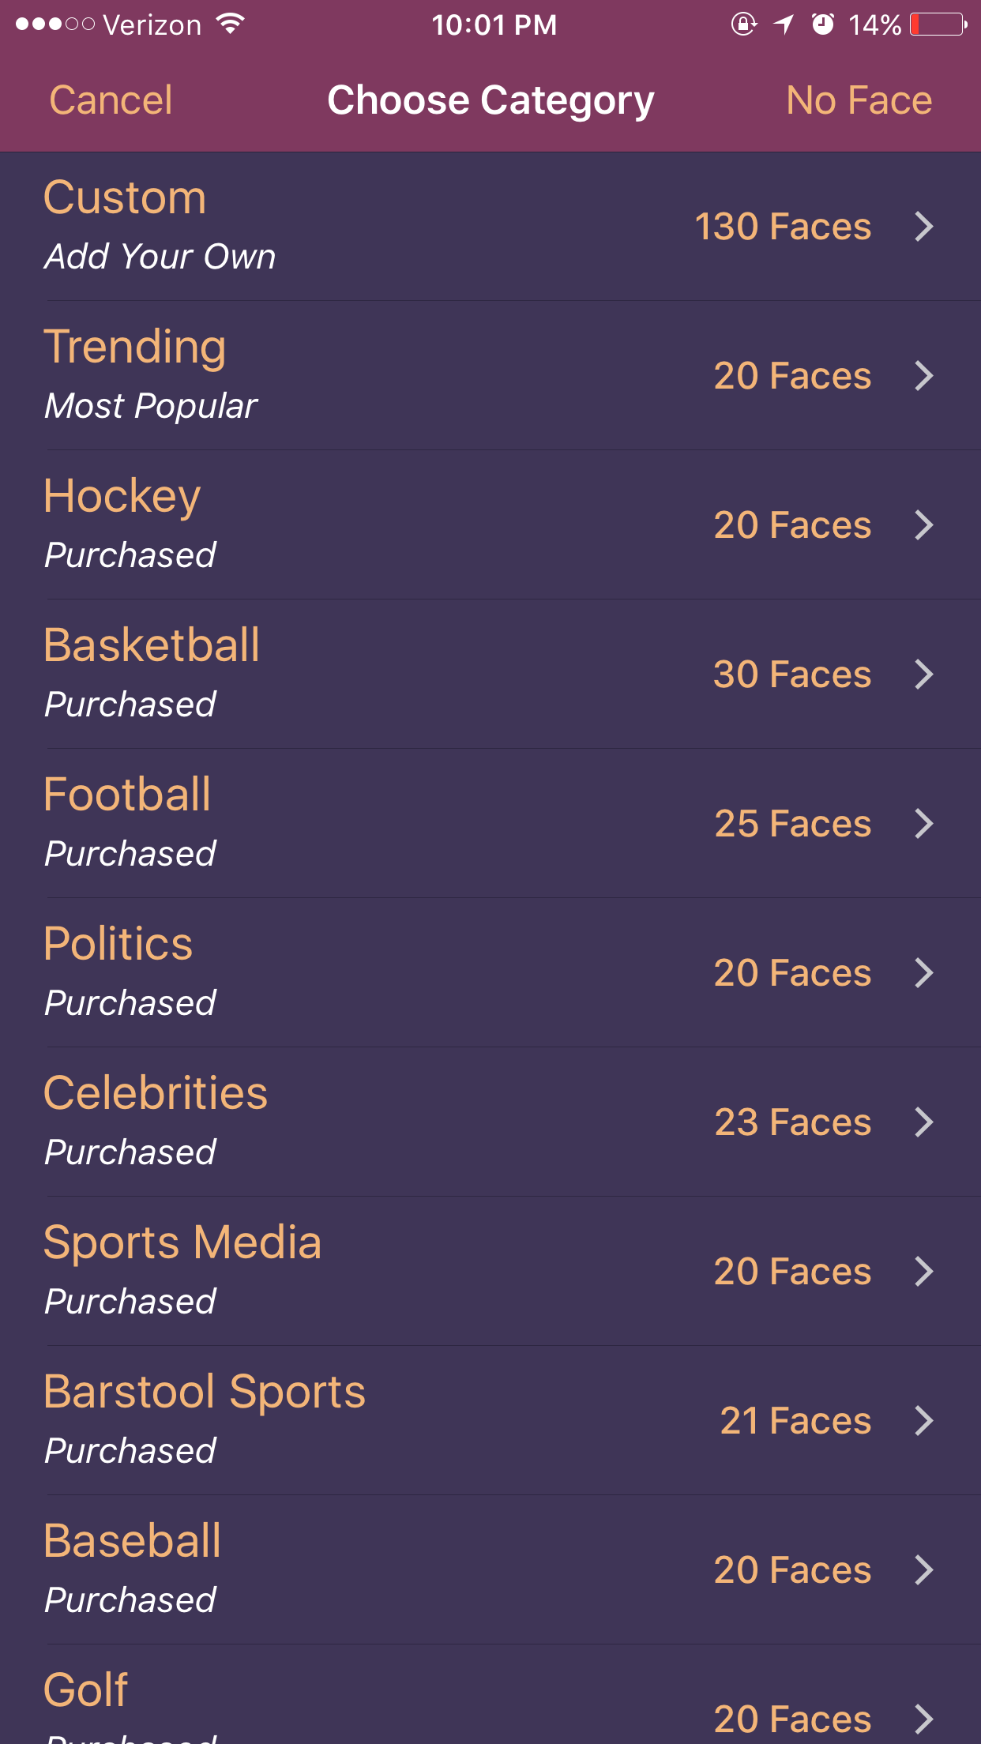Select the Sports Media category

coord(490,1272)
